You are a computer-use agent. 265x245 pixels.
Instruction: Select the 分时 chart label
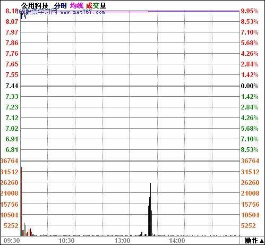[x=61, y=6]
